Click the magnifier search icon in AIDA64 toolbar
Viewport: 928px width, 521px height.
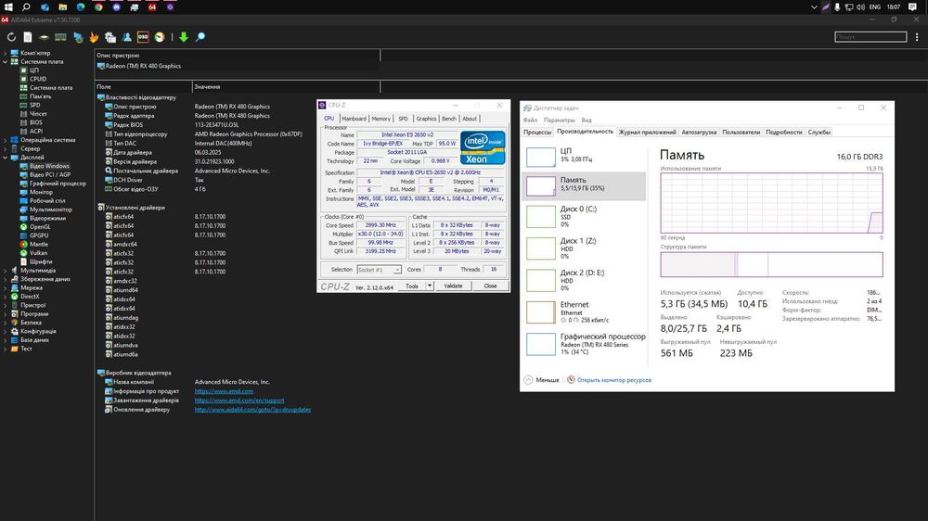[x=200, y=37]
